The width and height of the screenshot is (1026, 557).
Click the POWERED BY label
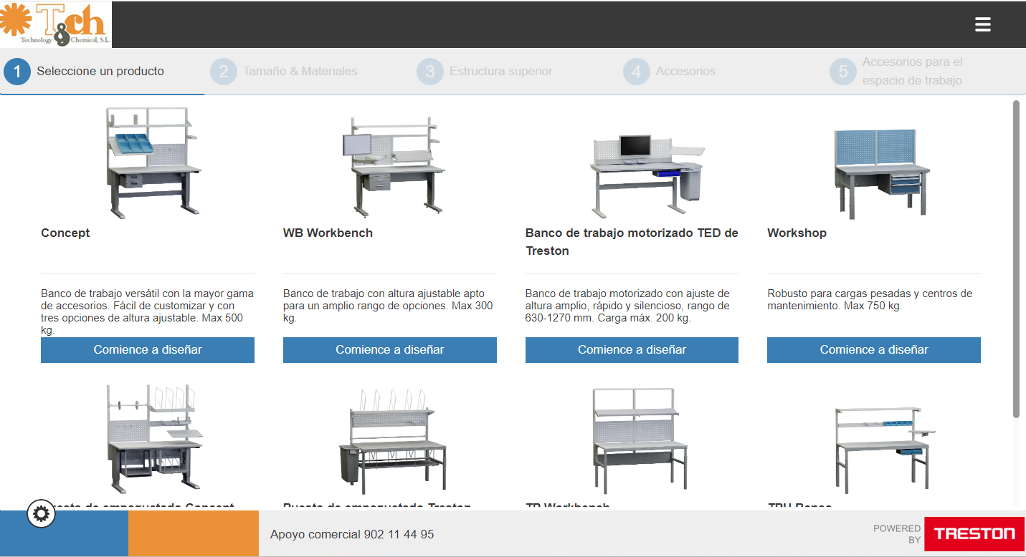(x=896, y=534)
